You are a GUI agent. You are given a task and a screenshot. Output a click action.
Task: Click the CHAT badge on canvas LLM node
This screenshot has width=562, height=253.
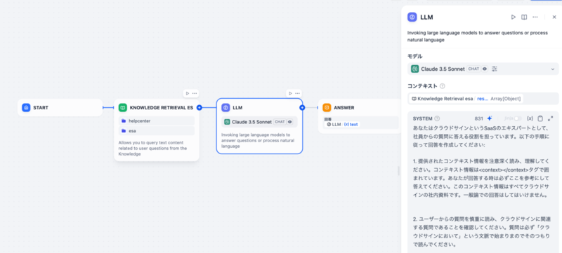pos(280,122)
